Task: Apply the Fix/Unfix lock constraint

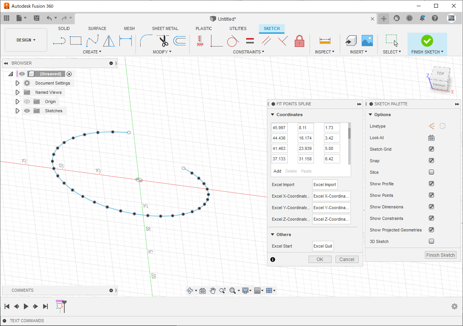Action: 299,41
